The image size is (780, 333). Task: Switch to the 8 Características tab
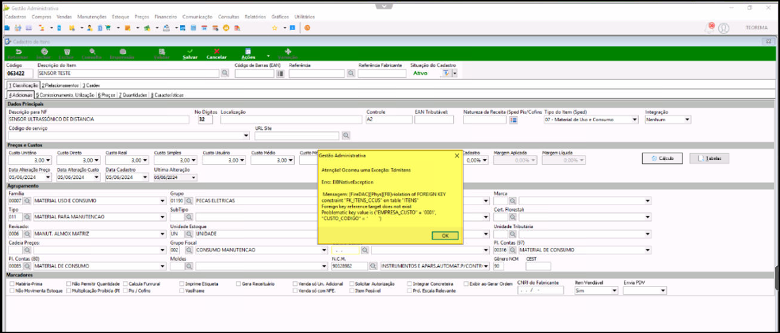[167, 94]
